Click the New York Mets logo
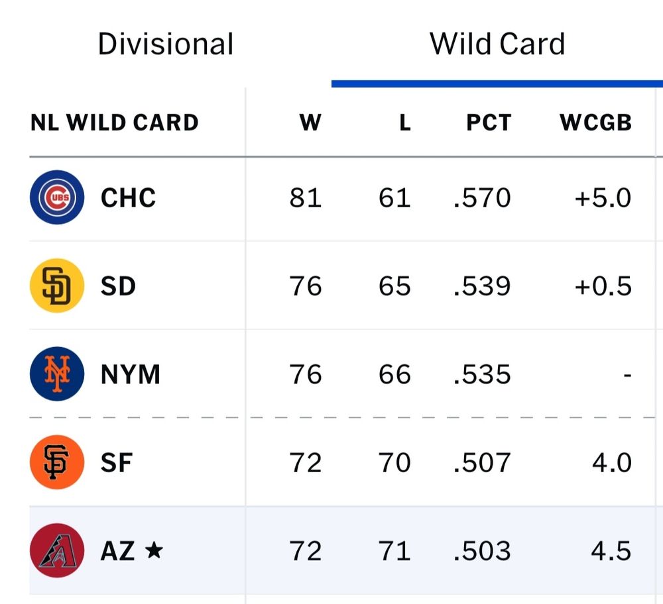This screenshot has width=663, height=604. 57,374
